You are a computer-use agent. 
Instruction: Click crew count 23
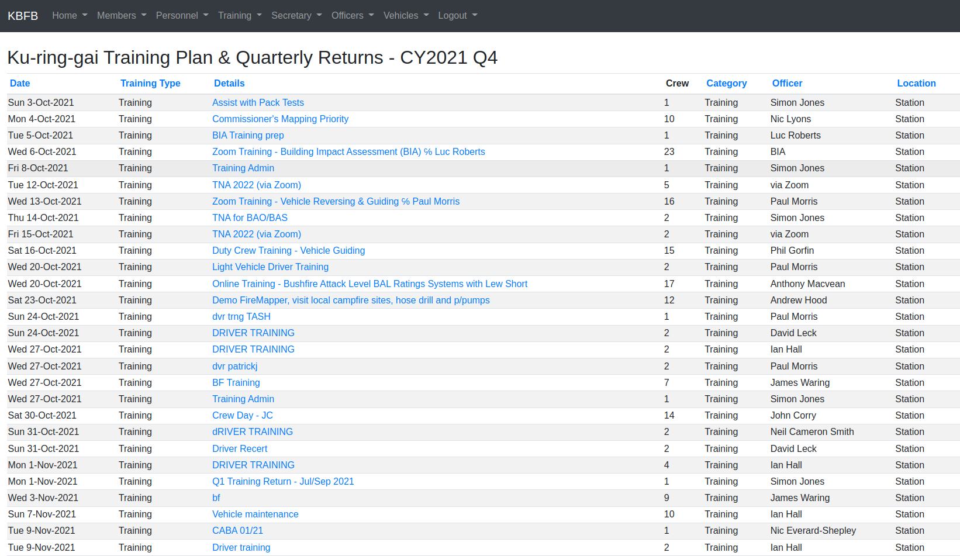coord(669,152)
